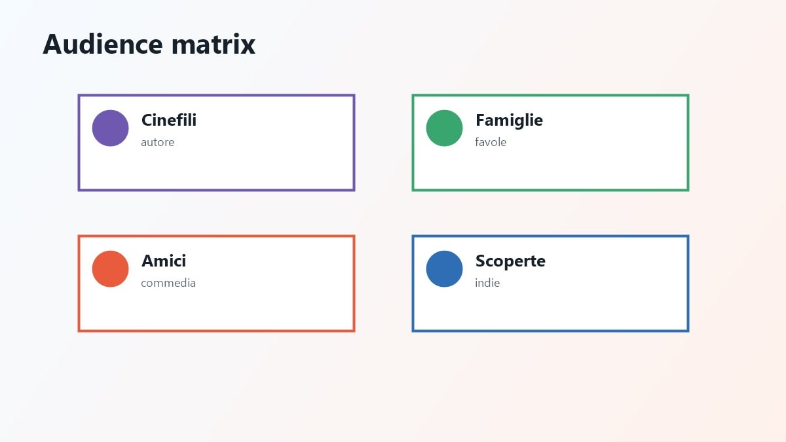Click the purple circle in Cinefili card
786x442 pixels.
pos(110,128)
